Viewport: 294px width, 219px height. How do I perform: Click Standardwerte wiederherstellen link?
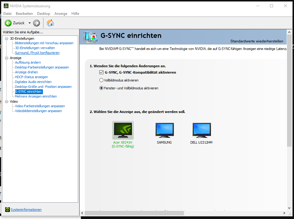(257, 41)
